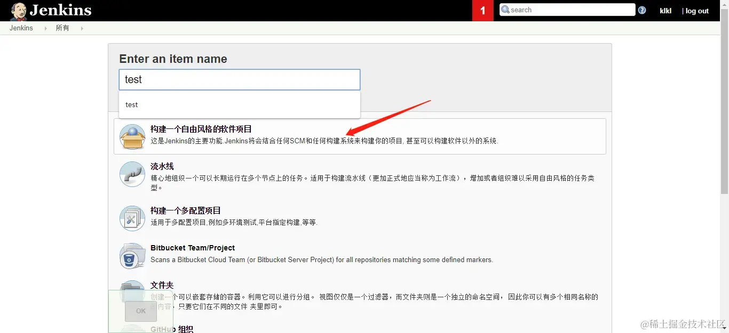Open the search help question mark icon
The height and width of the screenshot is (333, 729).
pyautogui.click(x=642, y=10)
